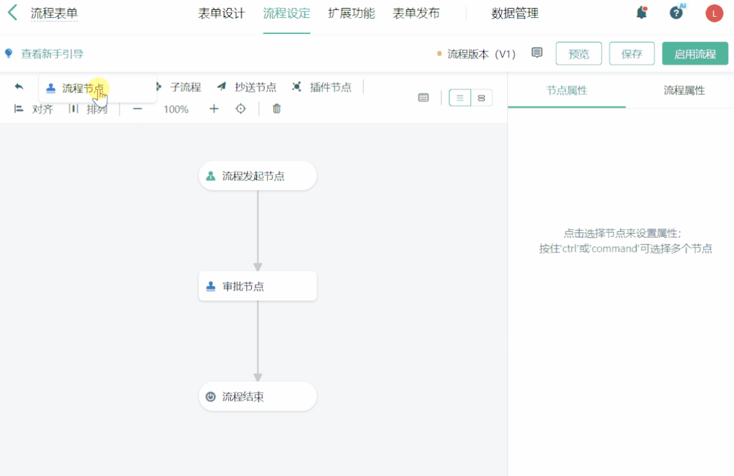734x476 pixels.
Task: Click the 启用流程 button
Action: coord(695,54)
